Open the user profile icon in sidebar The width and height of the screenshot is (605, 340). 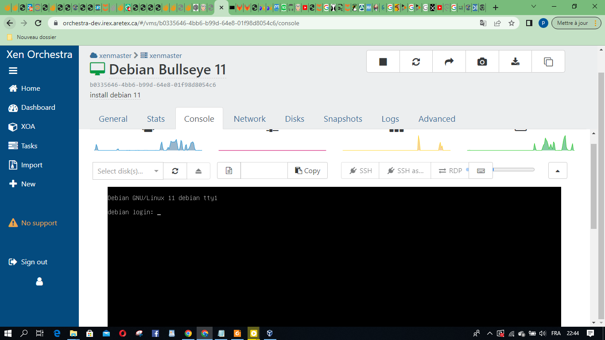[39, 282]
